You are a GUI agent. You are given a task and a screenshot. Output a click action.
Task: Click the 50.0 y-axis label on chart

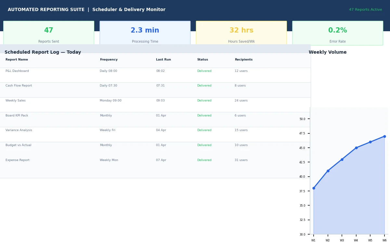click(x=302, y=119)
